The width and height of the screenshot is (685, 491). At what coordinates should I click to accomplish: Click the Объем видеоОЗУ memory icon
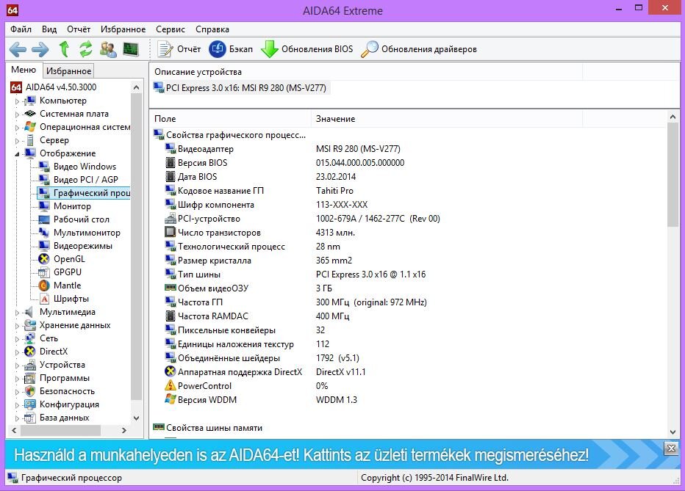tap(171, 288)
